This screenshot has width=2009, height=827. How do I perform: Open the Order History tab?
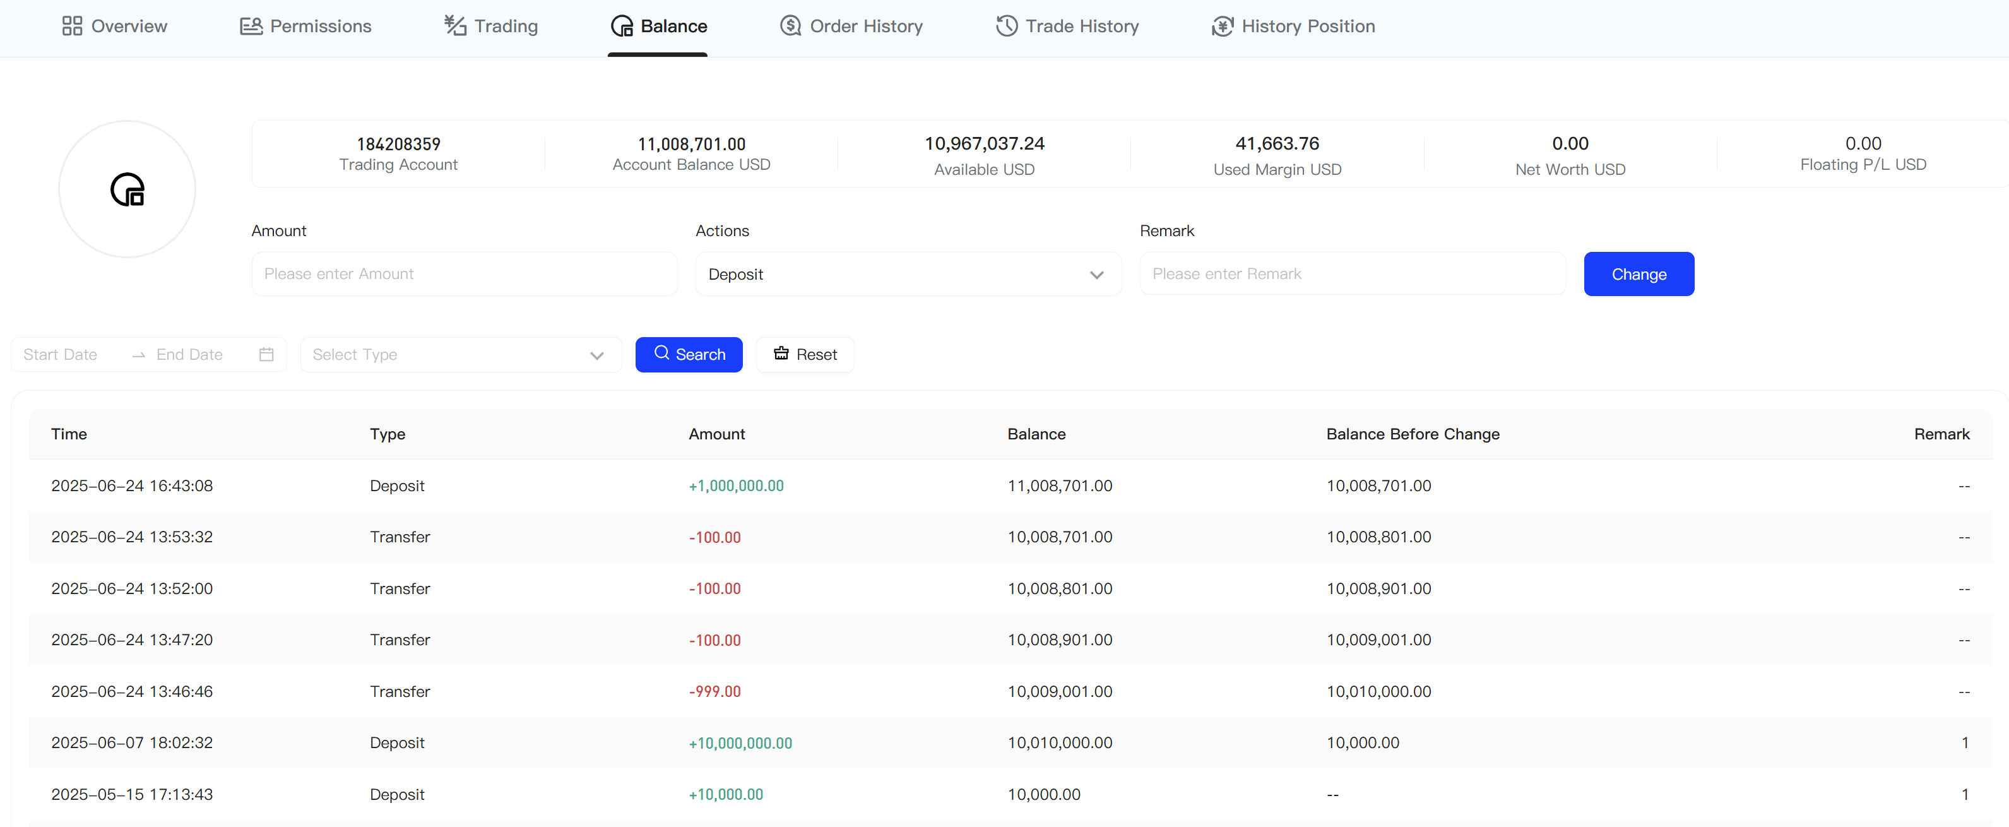point(851,26)
